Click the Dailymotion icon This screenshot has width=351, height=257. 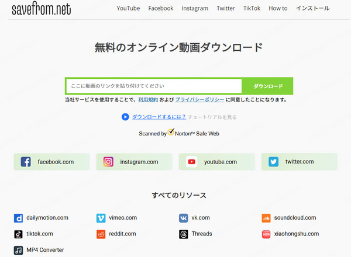pyautogui.click(x=18, y=218)
